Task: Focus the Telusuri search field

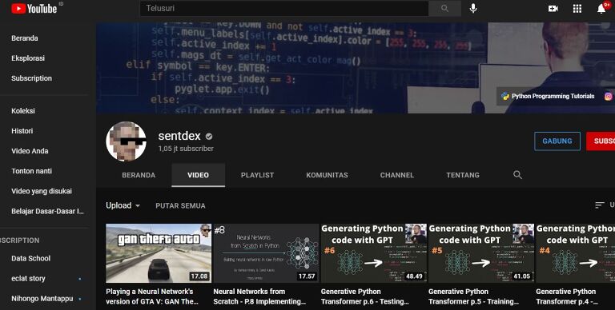Action: click(284, 8)
